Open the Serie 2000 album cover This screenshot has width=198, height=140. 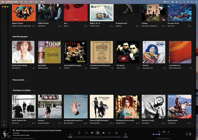point(49,52)
